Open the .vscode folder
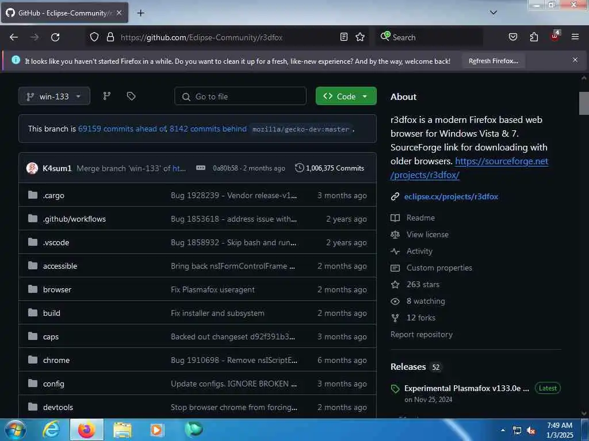Viewport: 589px width, 441px height. tap(56, 243)
